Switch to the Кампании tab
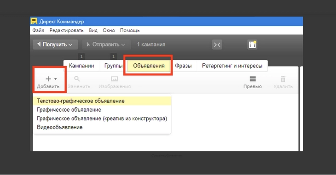This screenshot has height=175, width=336. click(81, 66)
